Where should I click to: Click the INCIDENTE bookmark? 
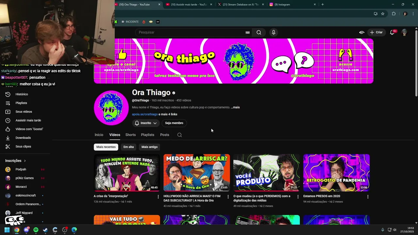pyautogui.click(x=130, y=22)
